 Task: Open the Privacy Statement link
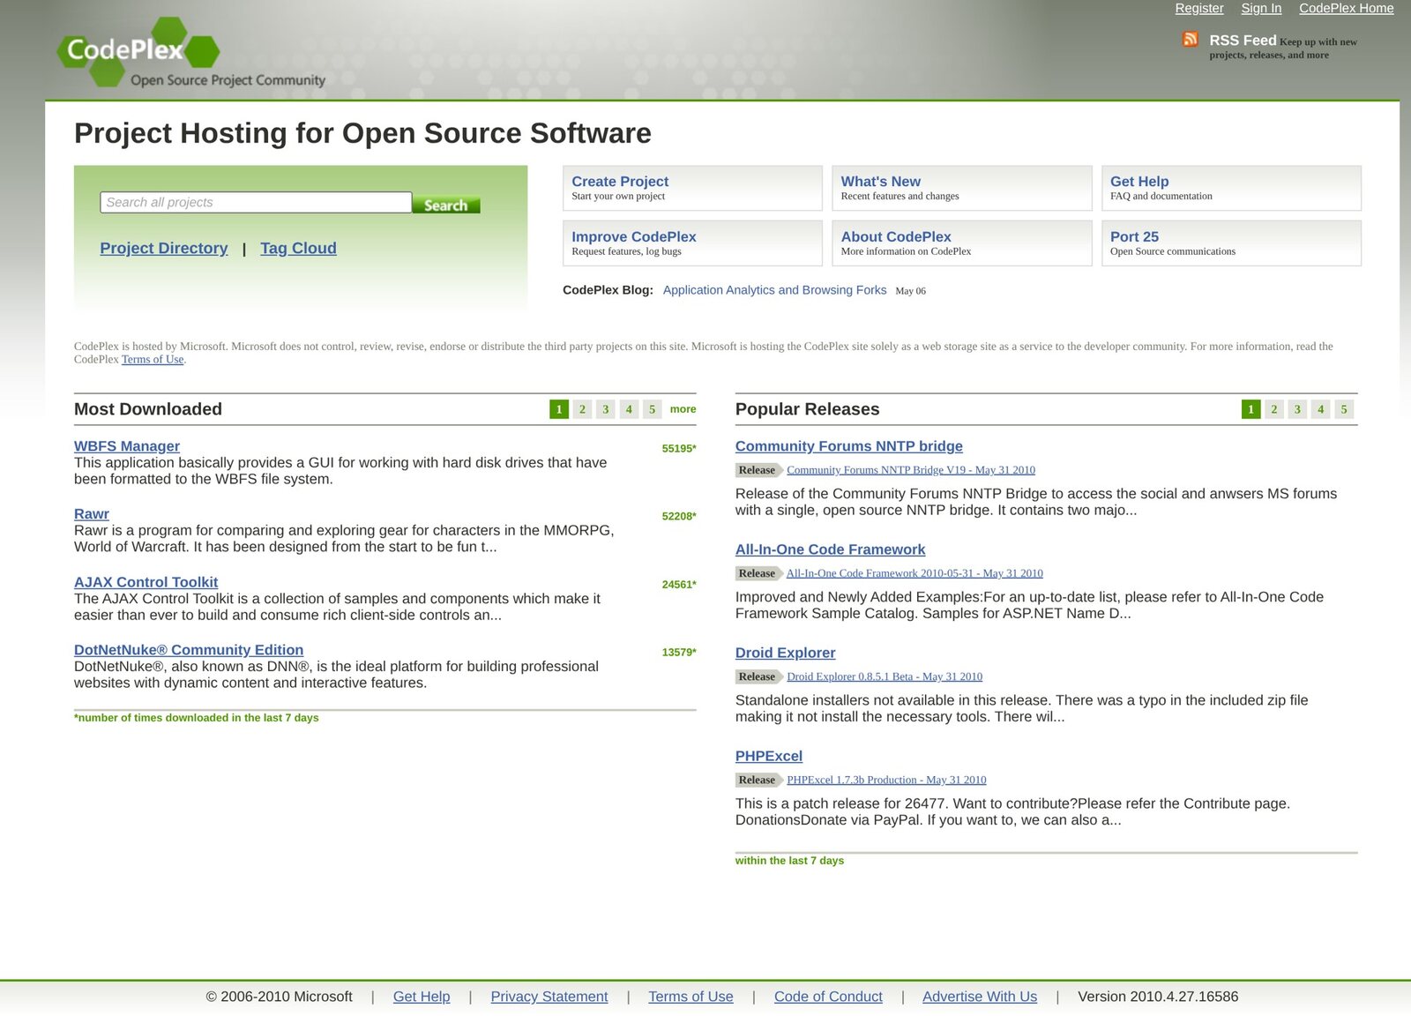(x=549, y=997)
